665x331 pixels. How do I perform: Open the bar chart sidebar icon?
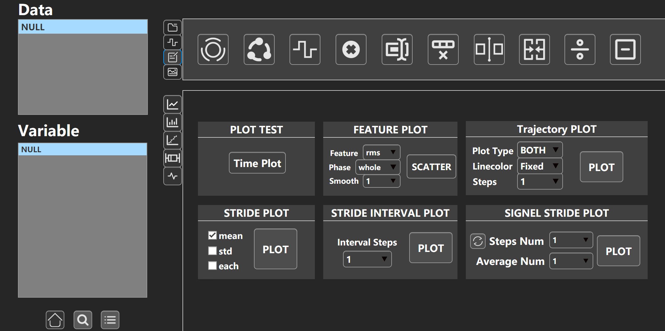coord(172,122)
